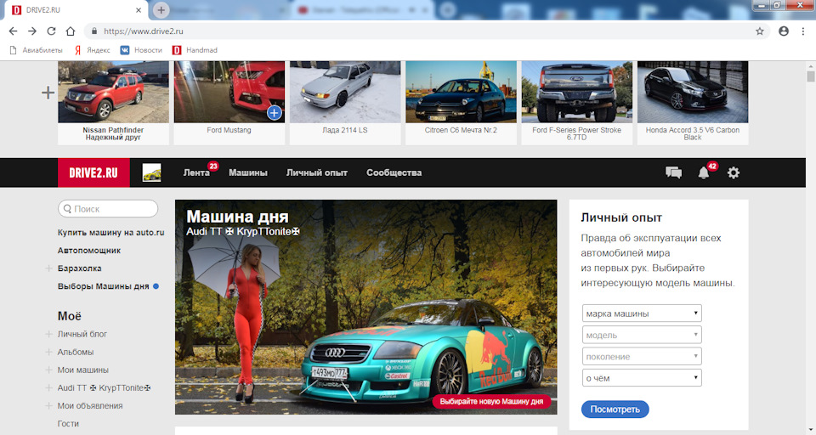Open the Яндекс bookmark
Viewport: 816px width, 435px height.
pos(92,50)
